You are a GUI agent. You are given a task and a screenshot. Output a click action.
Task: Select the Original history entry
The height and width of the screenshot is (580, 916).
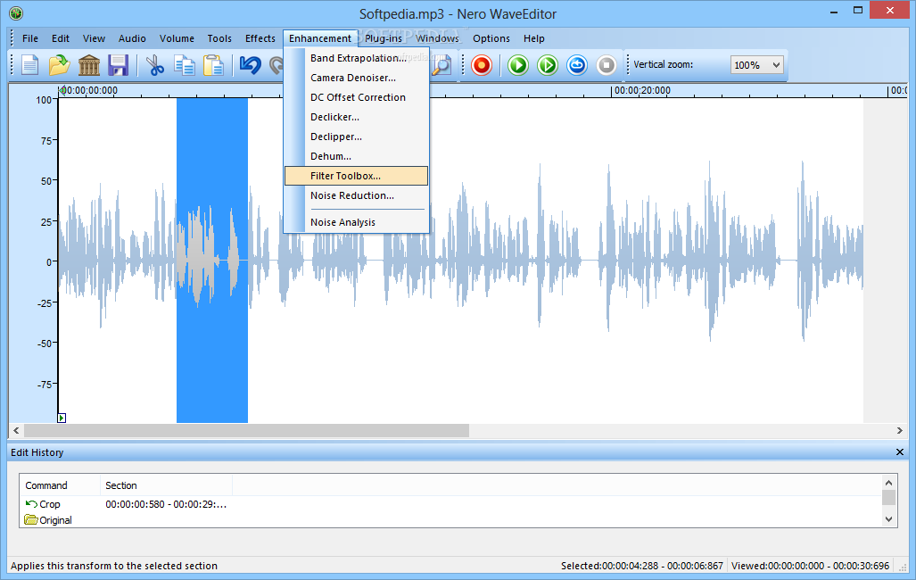55,520
